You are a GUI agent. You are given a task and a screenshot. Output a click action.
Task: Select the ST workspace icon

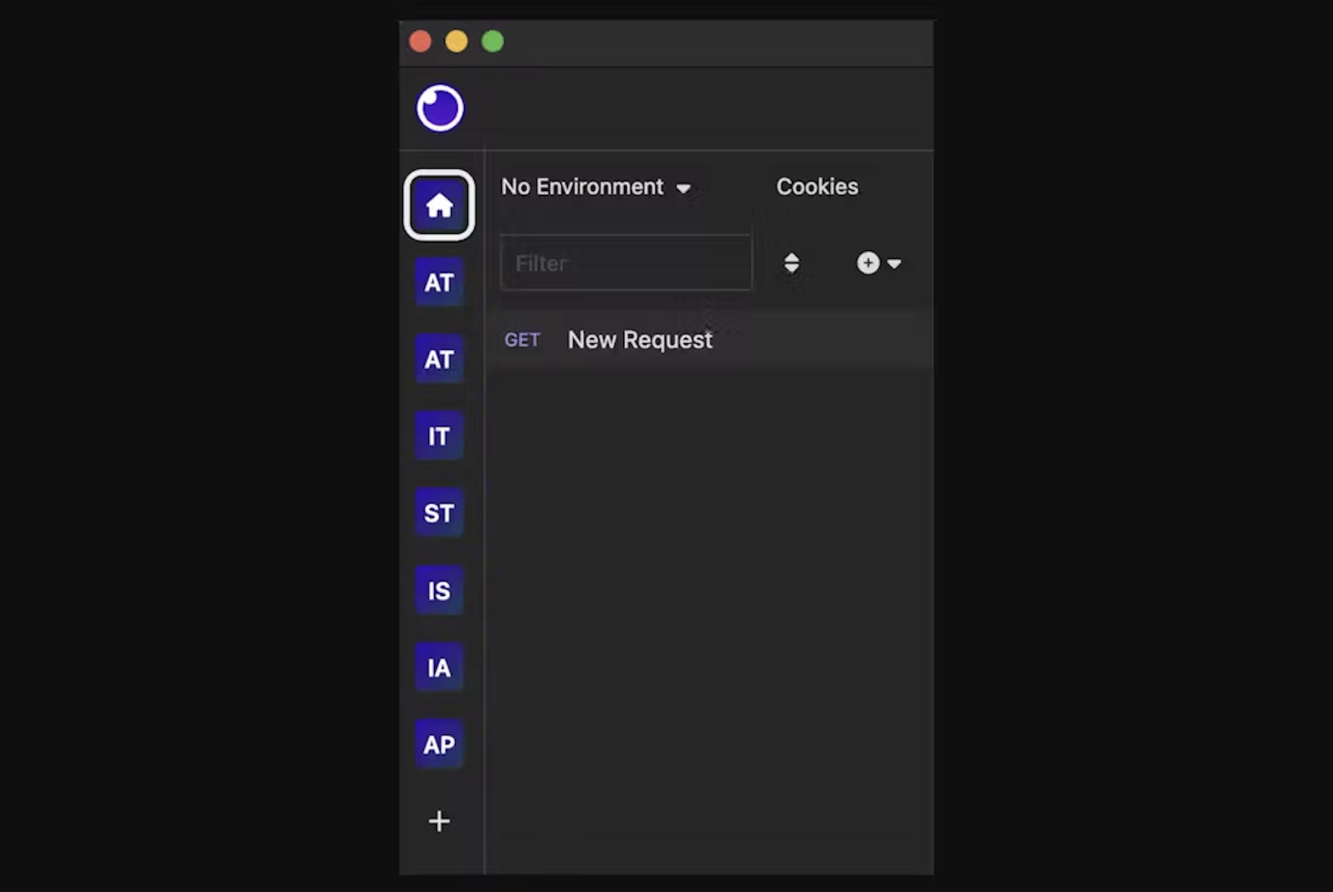coord(439,513)
